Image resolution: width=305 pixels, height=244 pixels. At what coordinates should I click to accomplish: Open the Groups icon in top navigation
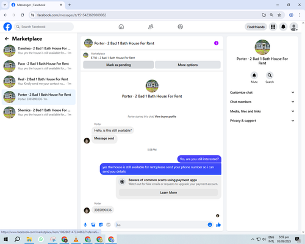coord(181,27)
